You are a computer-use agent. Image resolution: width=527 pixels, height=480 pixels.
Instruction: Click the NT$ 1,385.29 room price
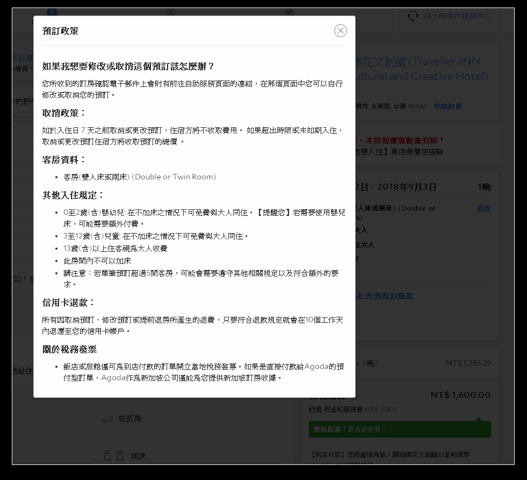click(x=468, y=363)
